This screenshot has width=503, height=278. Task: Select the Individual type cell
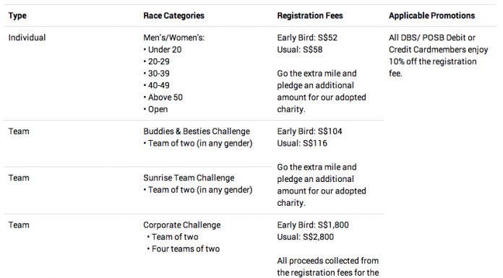point(27,38)
